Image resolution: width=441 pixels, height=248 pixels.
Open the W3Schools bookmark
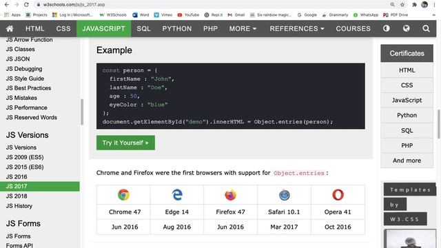pyautogui.click(x=113, y=15)
